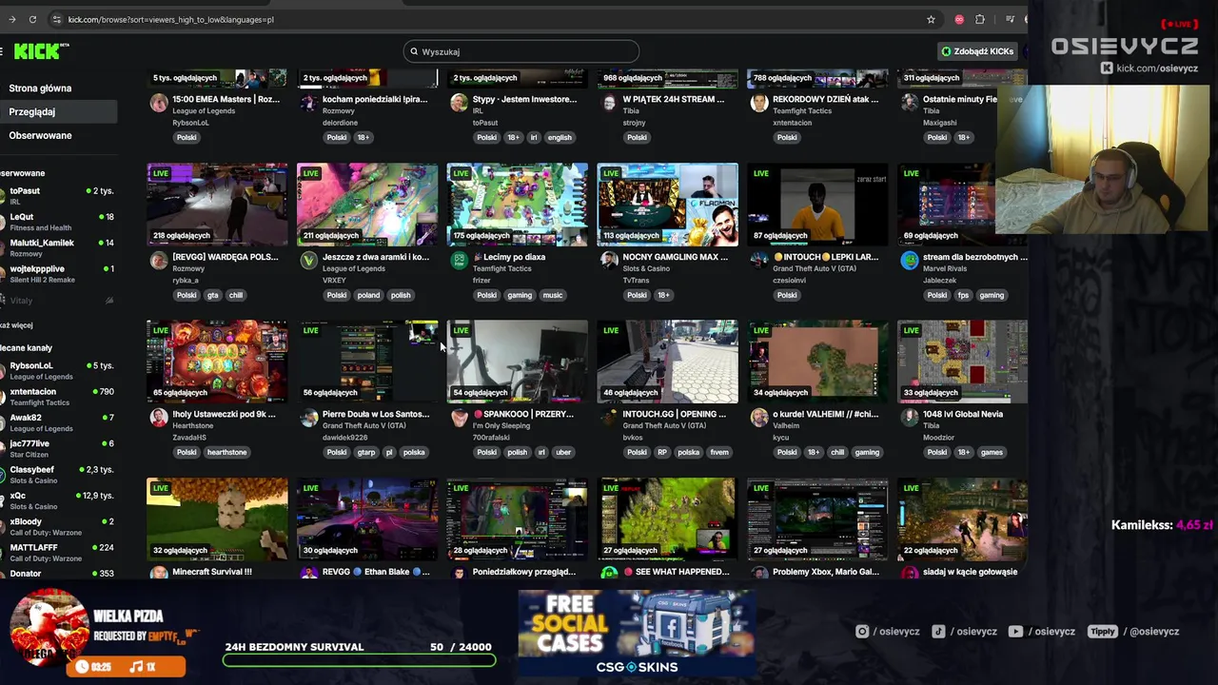Open Classybeef in recommended channels
The height and width of the screenshot is (685, 1218).
(57, 474)
